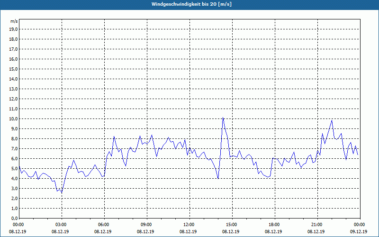Click the 13,0 y-axis label

pos(14,89)
